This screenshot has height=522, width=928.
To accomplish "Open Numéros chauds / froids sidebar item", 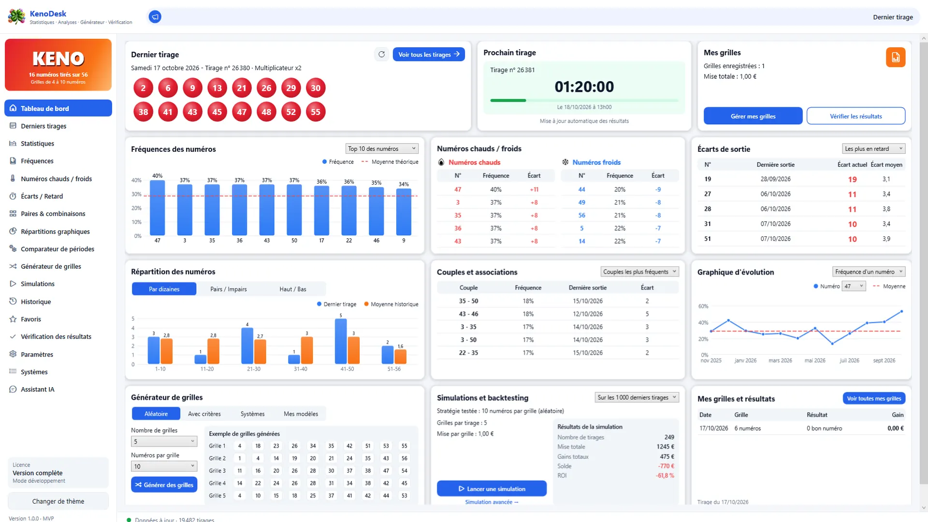I will tap(58, 178).
